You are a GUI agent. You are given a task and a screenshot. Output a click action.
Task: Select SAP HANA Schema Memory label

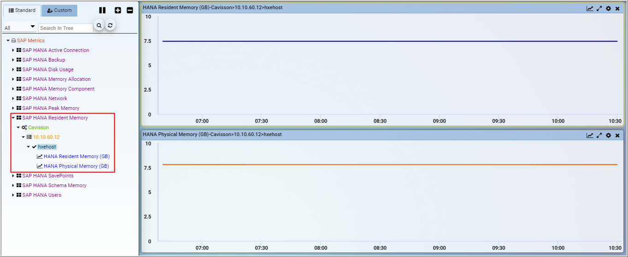pyautogui.click(x=54, y=185)
